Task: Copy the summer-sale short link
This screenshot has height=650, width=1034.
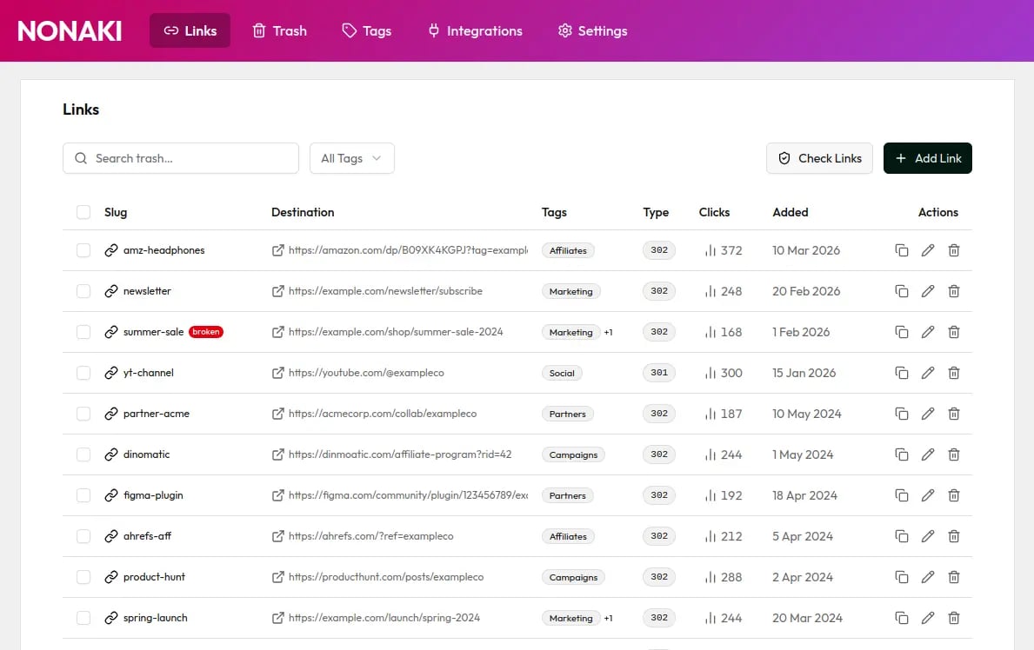Action: 902,332
